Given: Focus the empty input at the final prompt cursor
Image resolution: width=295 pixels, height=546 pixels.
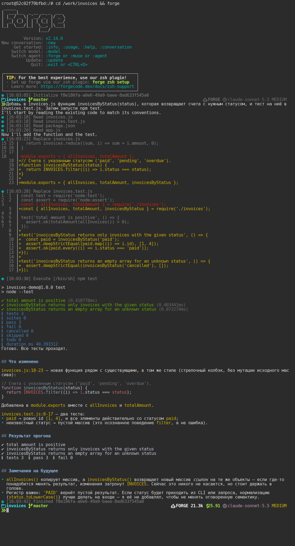Looking at the screenshot, I should [8, 510].
